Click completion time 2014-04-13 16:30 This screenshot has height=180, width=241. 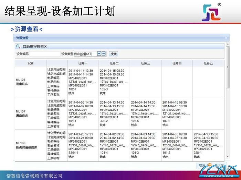pos(206,138)
